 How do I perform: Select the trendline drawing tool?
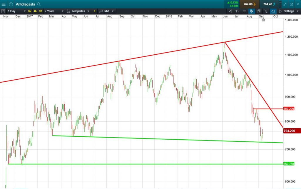230,11
